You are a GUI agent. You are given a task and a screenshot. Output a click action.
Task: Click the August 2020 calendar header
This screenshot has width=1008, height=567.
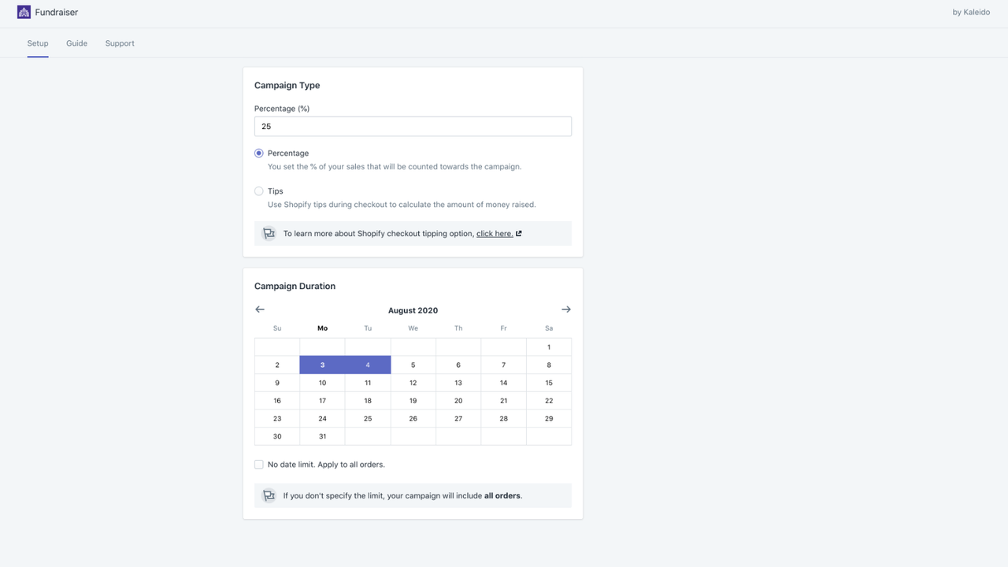(x=413, y=310)
